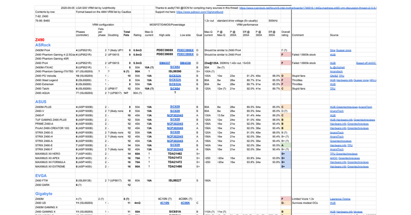Open the fu @chiphell source link

coord(337,67)
